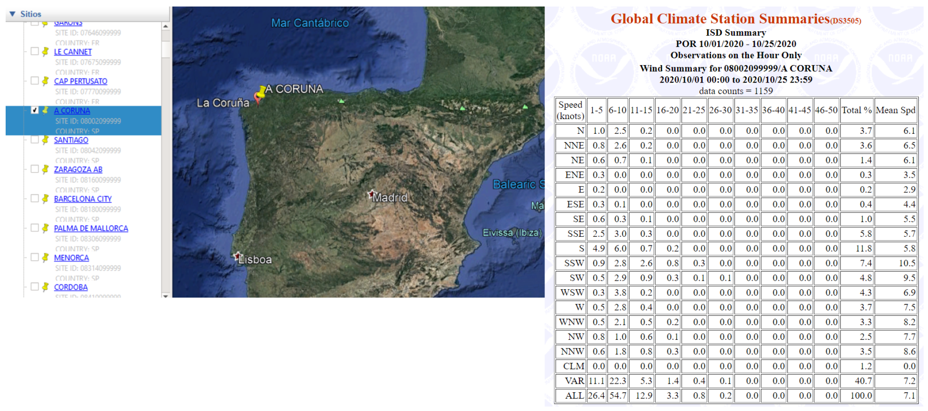
Task: Click the 46-50 knots column header
Action: [826, 110]
